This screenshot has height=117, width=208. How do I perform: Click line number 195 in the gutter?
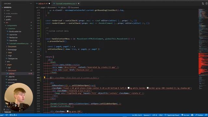(x=38, y=57)
